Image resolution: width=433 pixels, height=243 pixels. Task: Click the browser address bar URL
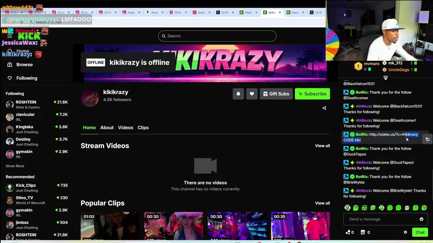point(48,22)
